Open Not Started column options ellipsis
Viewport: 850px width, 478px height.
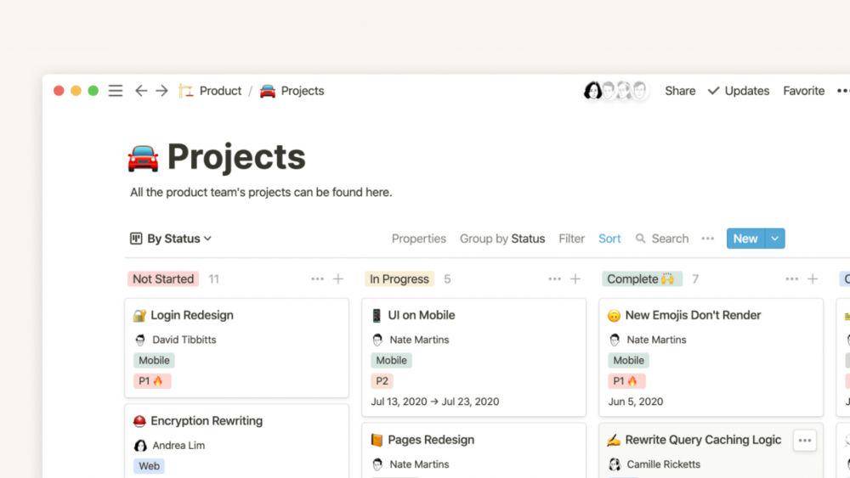[317, 278]
